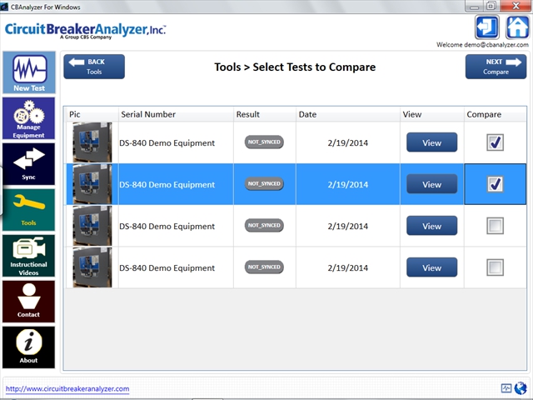Screen dimensions: 533x400
Task: Click the Pic column header
Action: (x=92, y=114)
